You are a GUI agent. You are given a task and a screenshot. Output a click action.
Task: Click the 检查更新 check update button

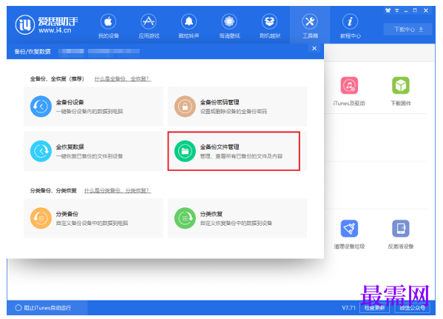point(374,308)
